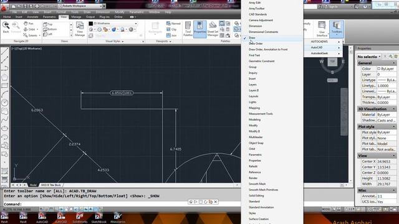The height and width of the screenshot is (224, 399).
Task: Enable the Draw Order toolbar
Action: pyautogui.click(x=272, y=44)
